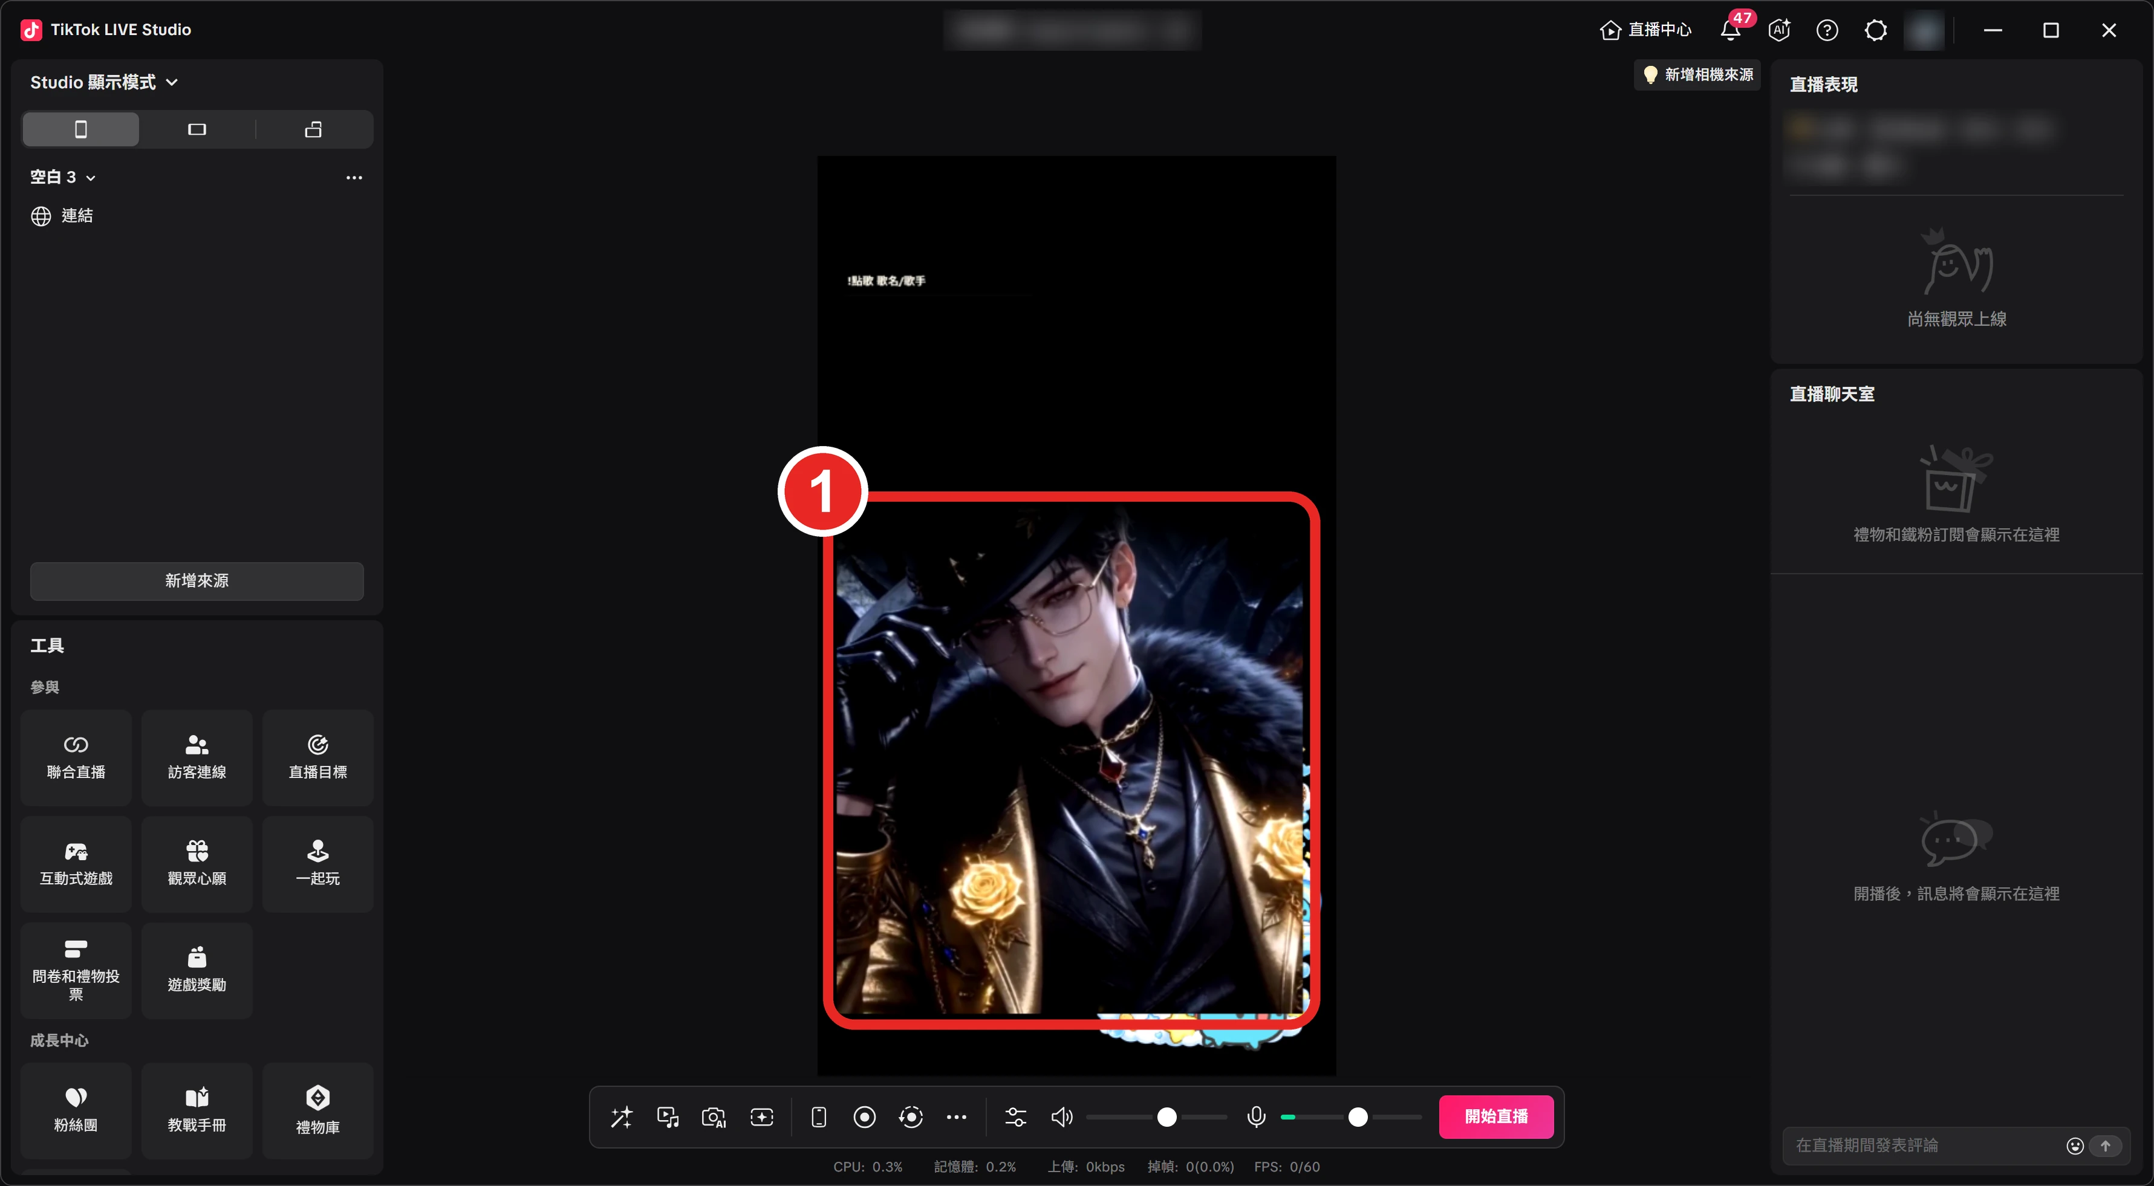The image size is (2154, 1186).
Task: Open more options in the bottom toolbar
Action: pyautogui.click(x=957, y=1118)
